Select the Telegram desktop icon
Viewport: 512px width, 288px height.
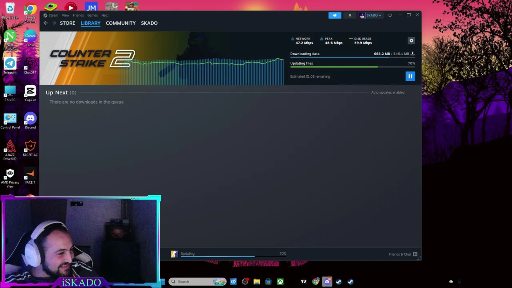[10, 66]
